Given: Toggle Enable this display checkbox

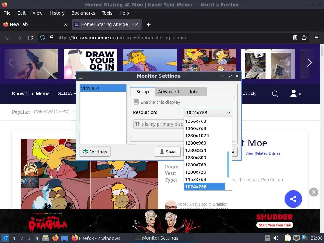Looking at the screenshot, I should (x=136, y=102).
